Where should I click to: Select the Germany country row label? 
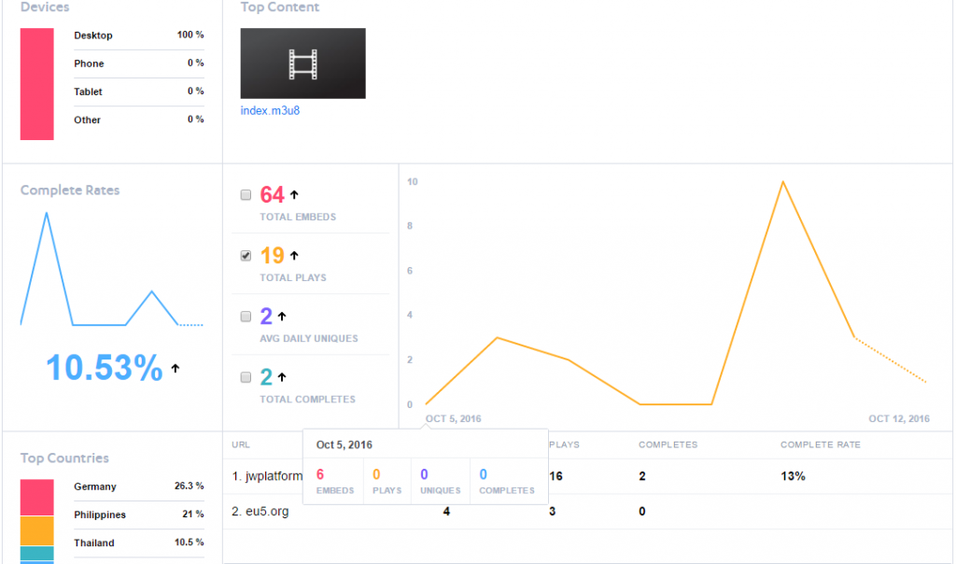(94, 486)
